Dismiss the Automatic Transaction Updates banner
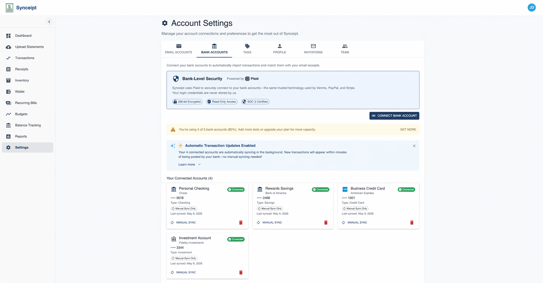 [x=414, y=146]
